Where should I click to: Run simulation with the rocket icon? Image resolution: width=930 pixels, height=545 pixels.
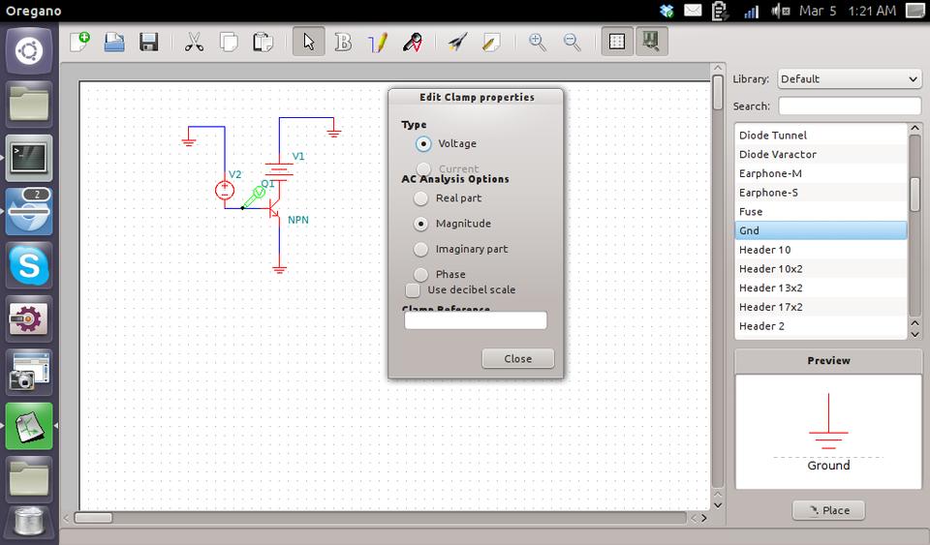tap(457, 43)
